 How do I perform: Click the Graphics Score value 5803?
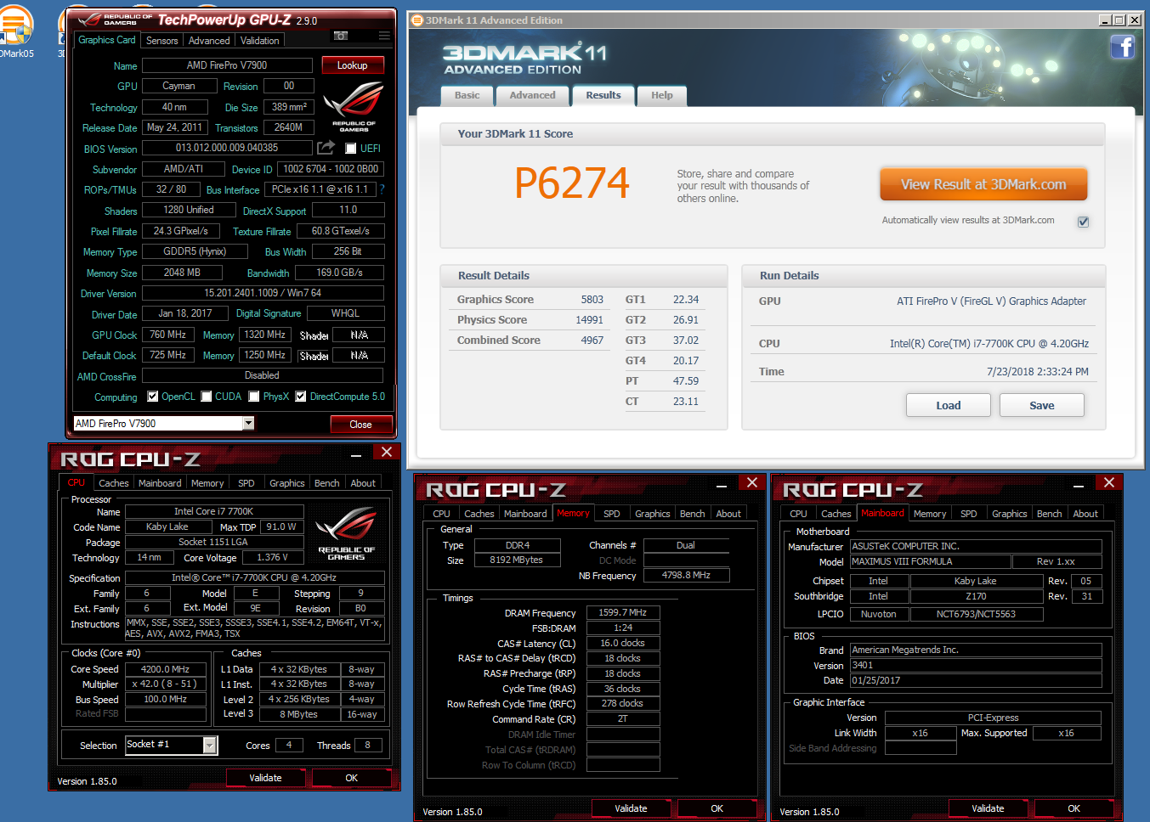pos(592,300)
